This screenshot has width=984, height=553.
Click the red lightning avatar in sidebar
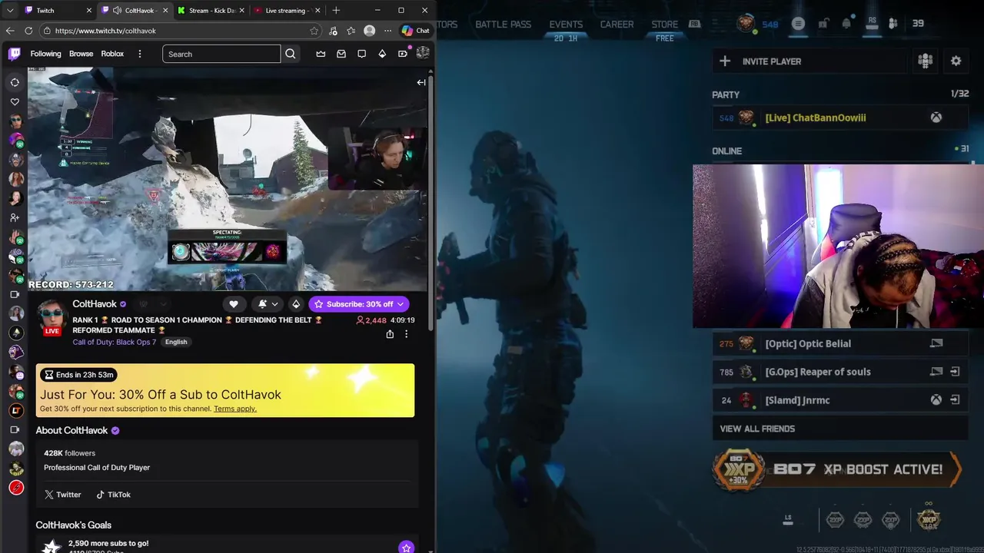point(16,488)
